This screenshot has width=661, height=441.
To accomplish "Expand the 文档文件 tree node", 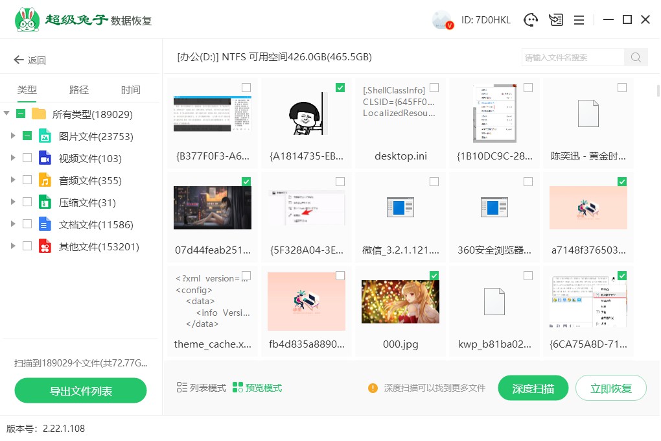I will 12,223.
